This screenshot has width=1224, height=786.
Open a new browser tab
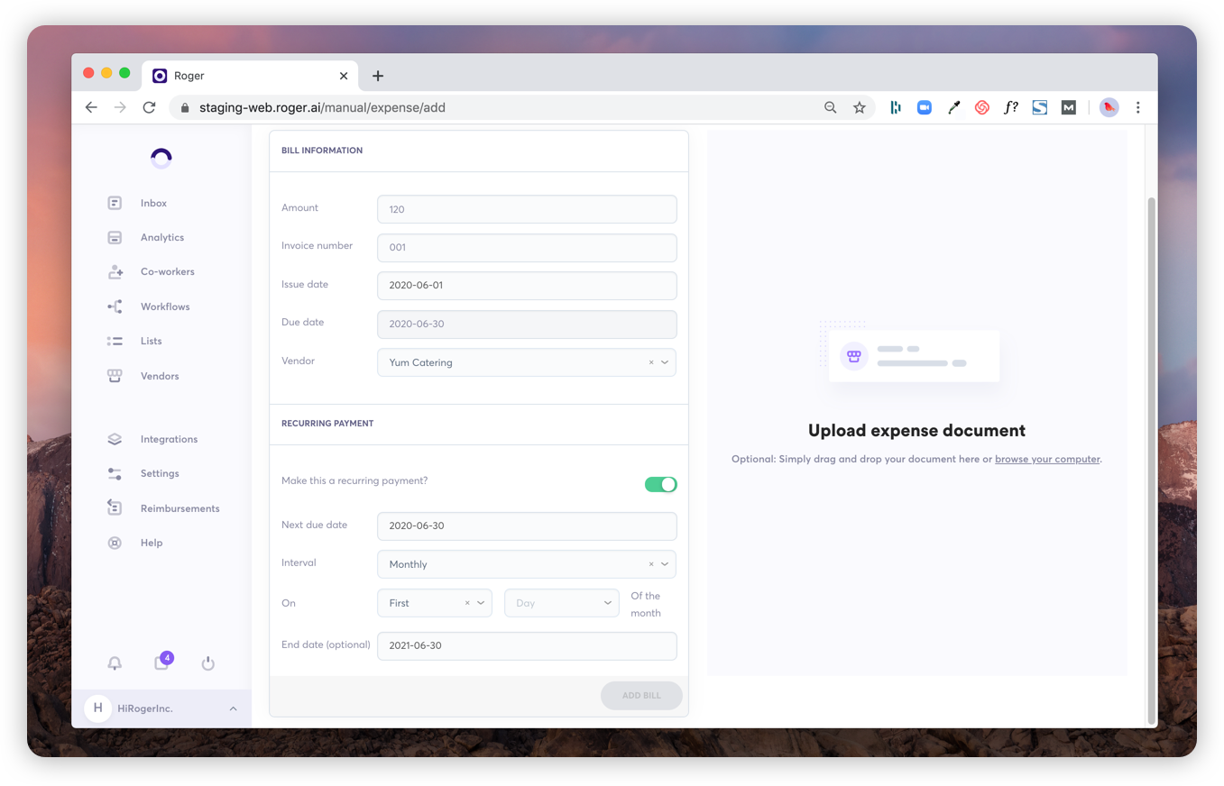click(x=378, y=76)
